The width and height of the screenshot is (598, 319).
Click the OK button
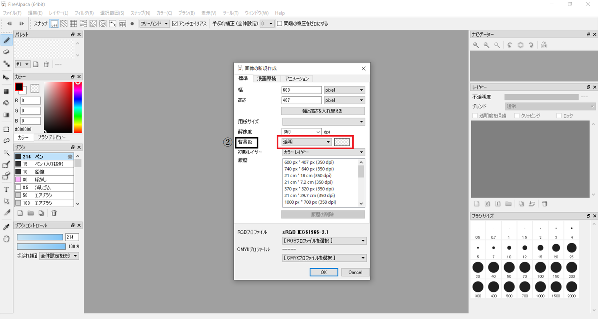tap(324, 272)
